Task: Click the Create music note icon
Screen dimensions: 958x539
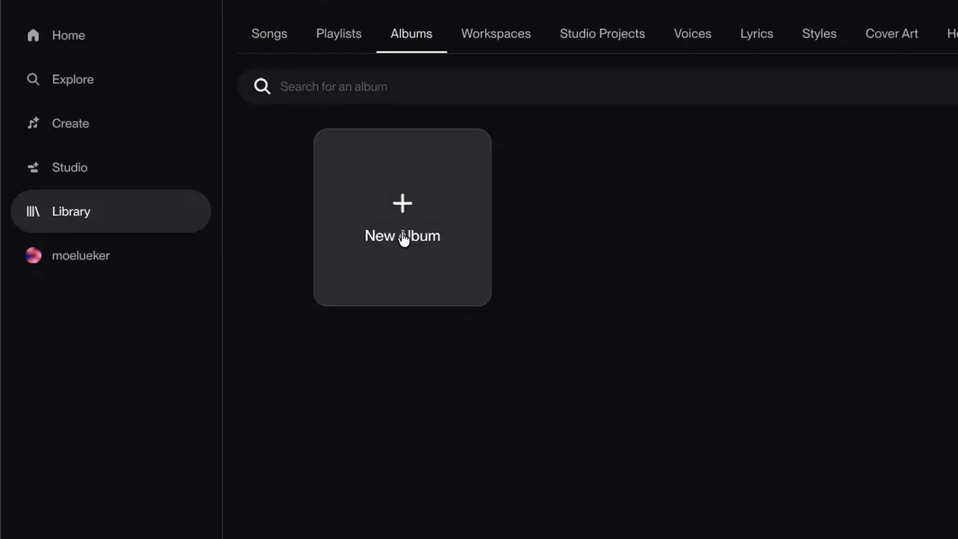Action: point(33,123)
